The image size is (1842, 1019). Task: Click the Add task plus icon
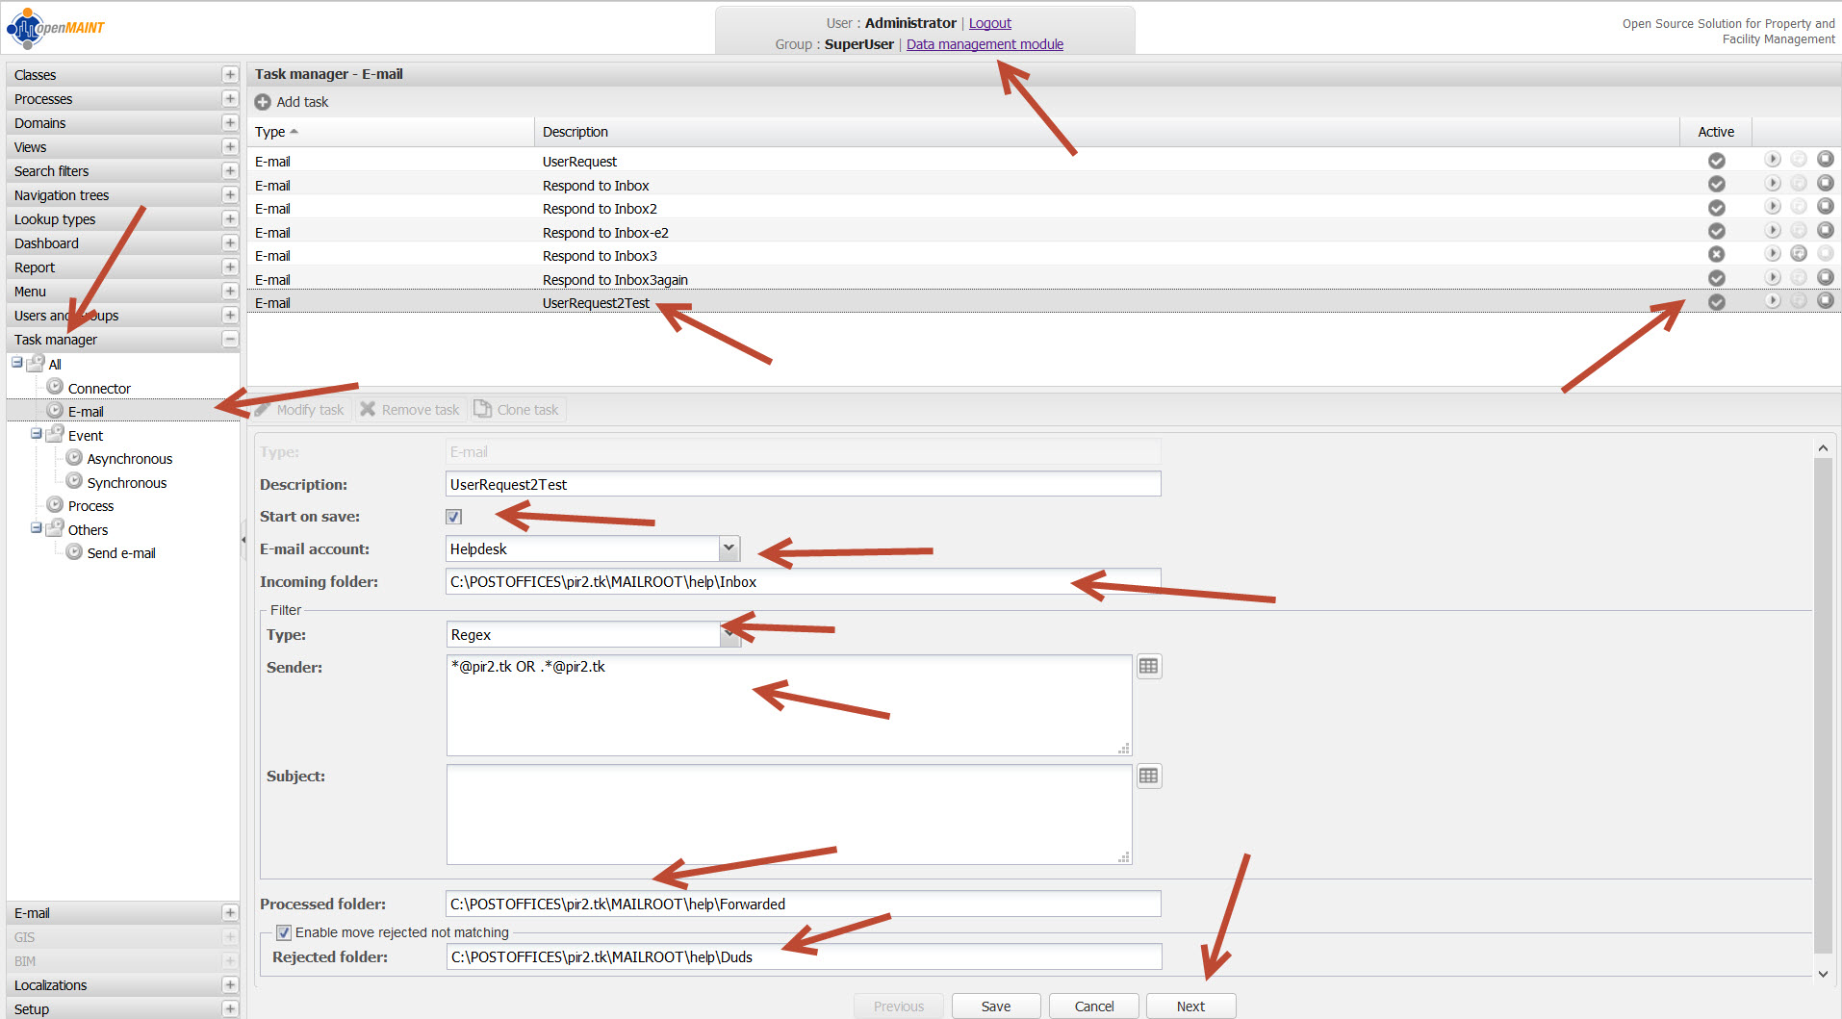(263, 102)
